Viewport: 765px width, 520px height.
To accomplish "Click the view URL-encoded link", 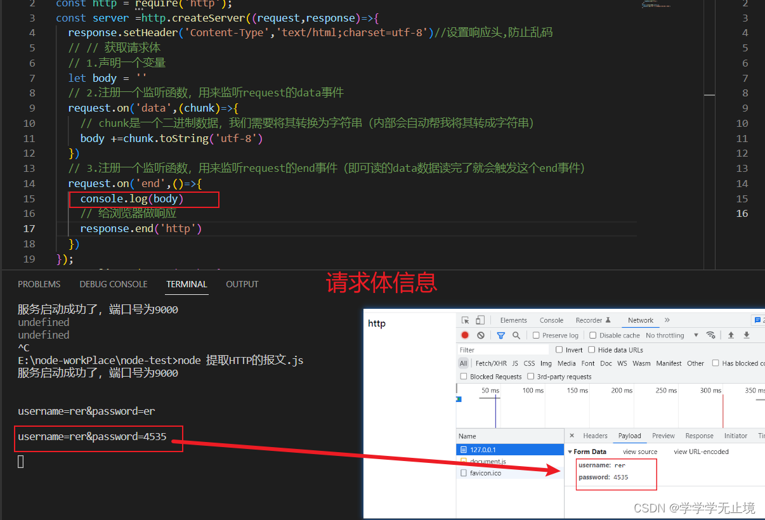I will coord(701,452).
